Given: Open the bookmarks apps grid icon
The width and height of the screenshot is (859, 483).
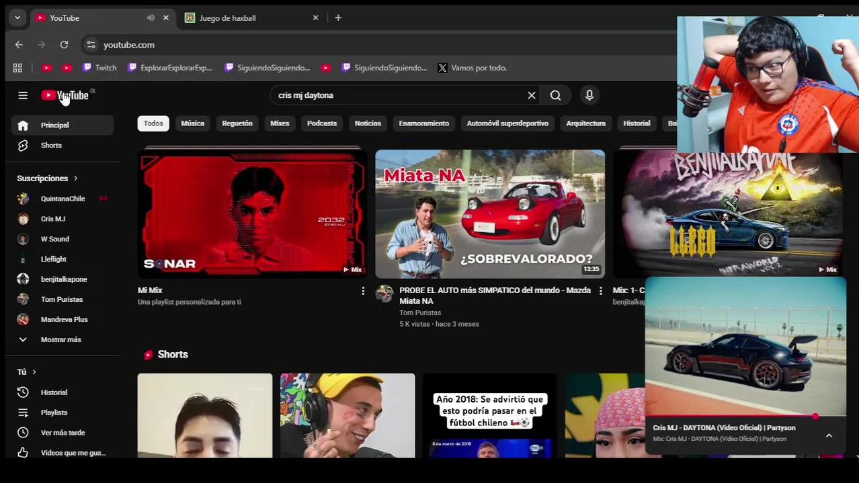Looking at the screenshot, I should click(x=17, y=68).
